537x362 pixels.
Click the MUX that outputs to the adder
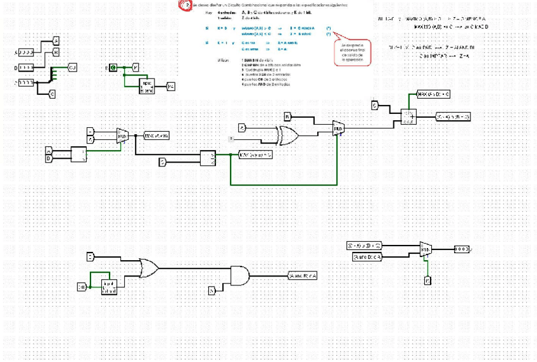338,128
